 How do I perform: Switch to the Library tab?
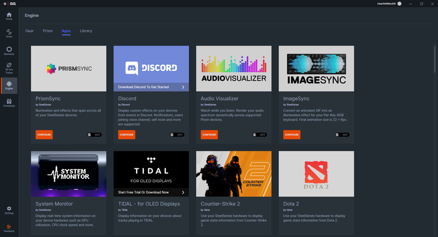click(86, 31)
